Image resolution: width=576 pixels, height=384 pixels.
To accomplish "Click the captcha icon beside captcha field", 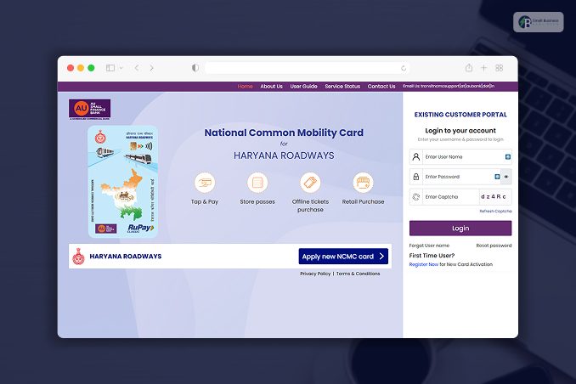I will point(415,197).
